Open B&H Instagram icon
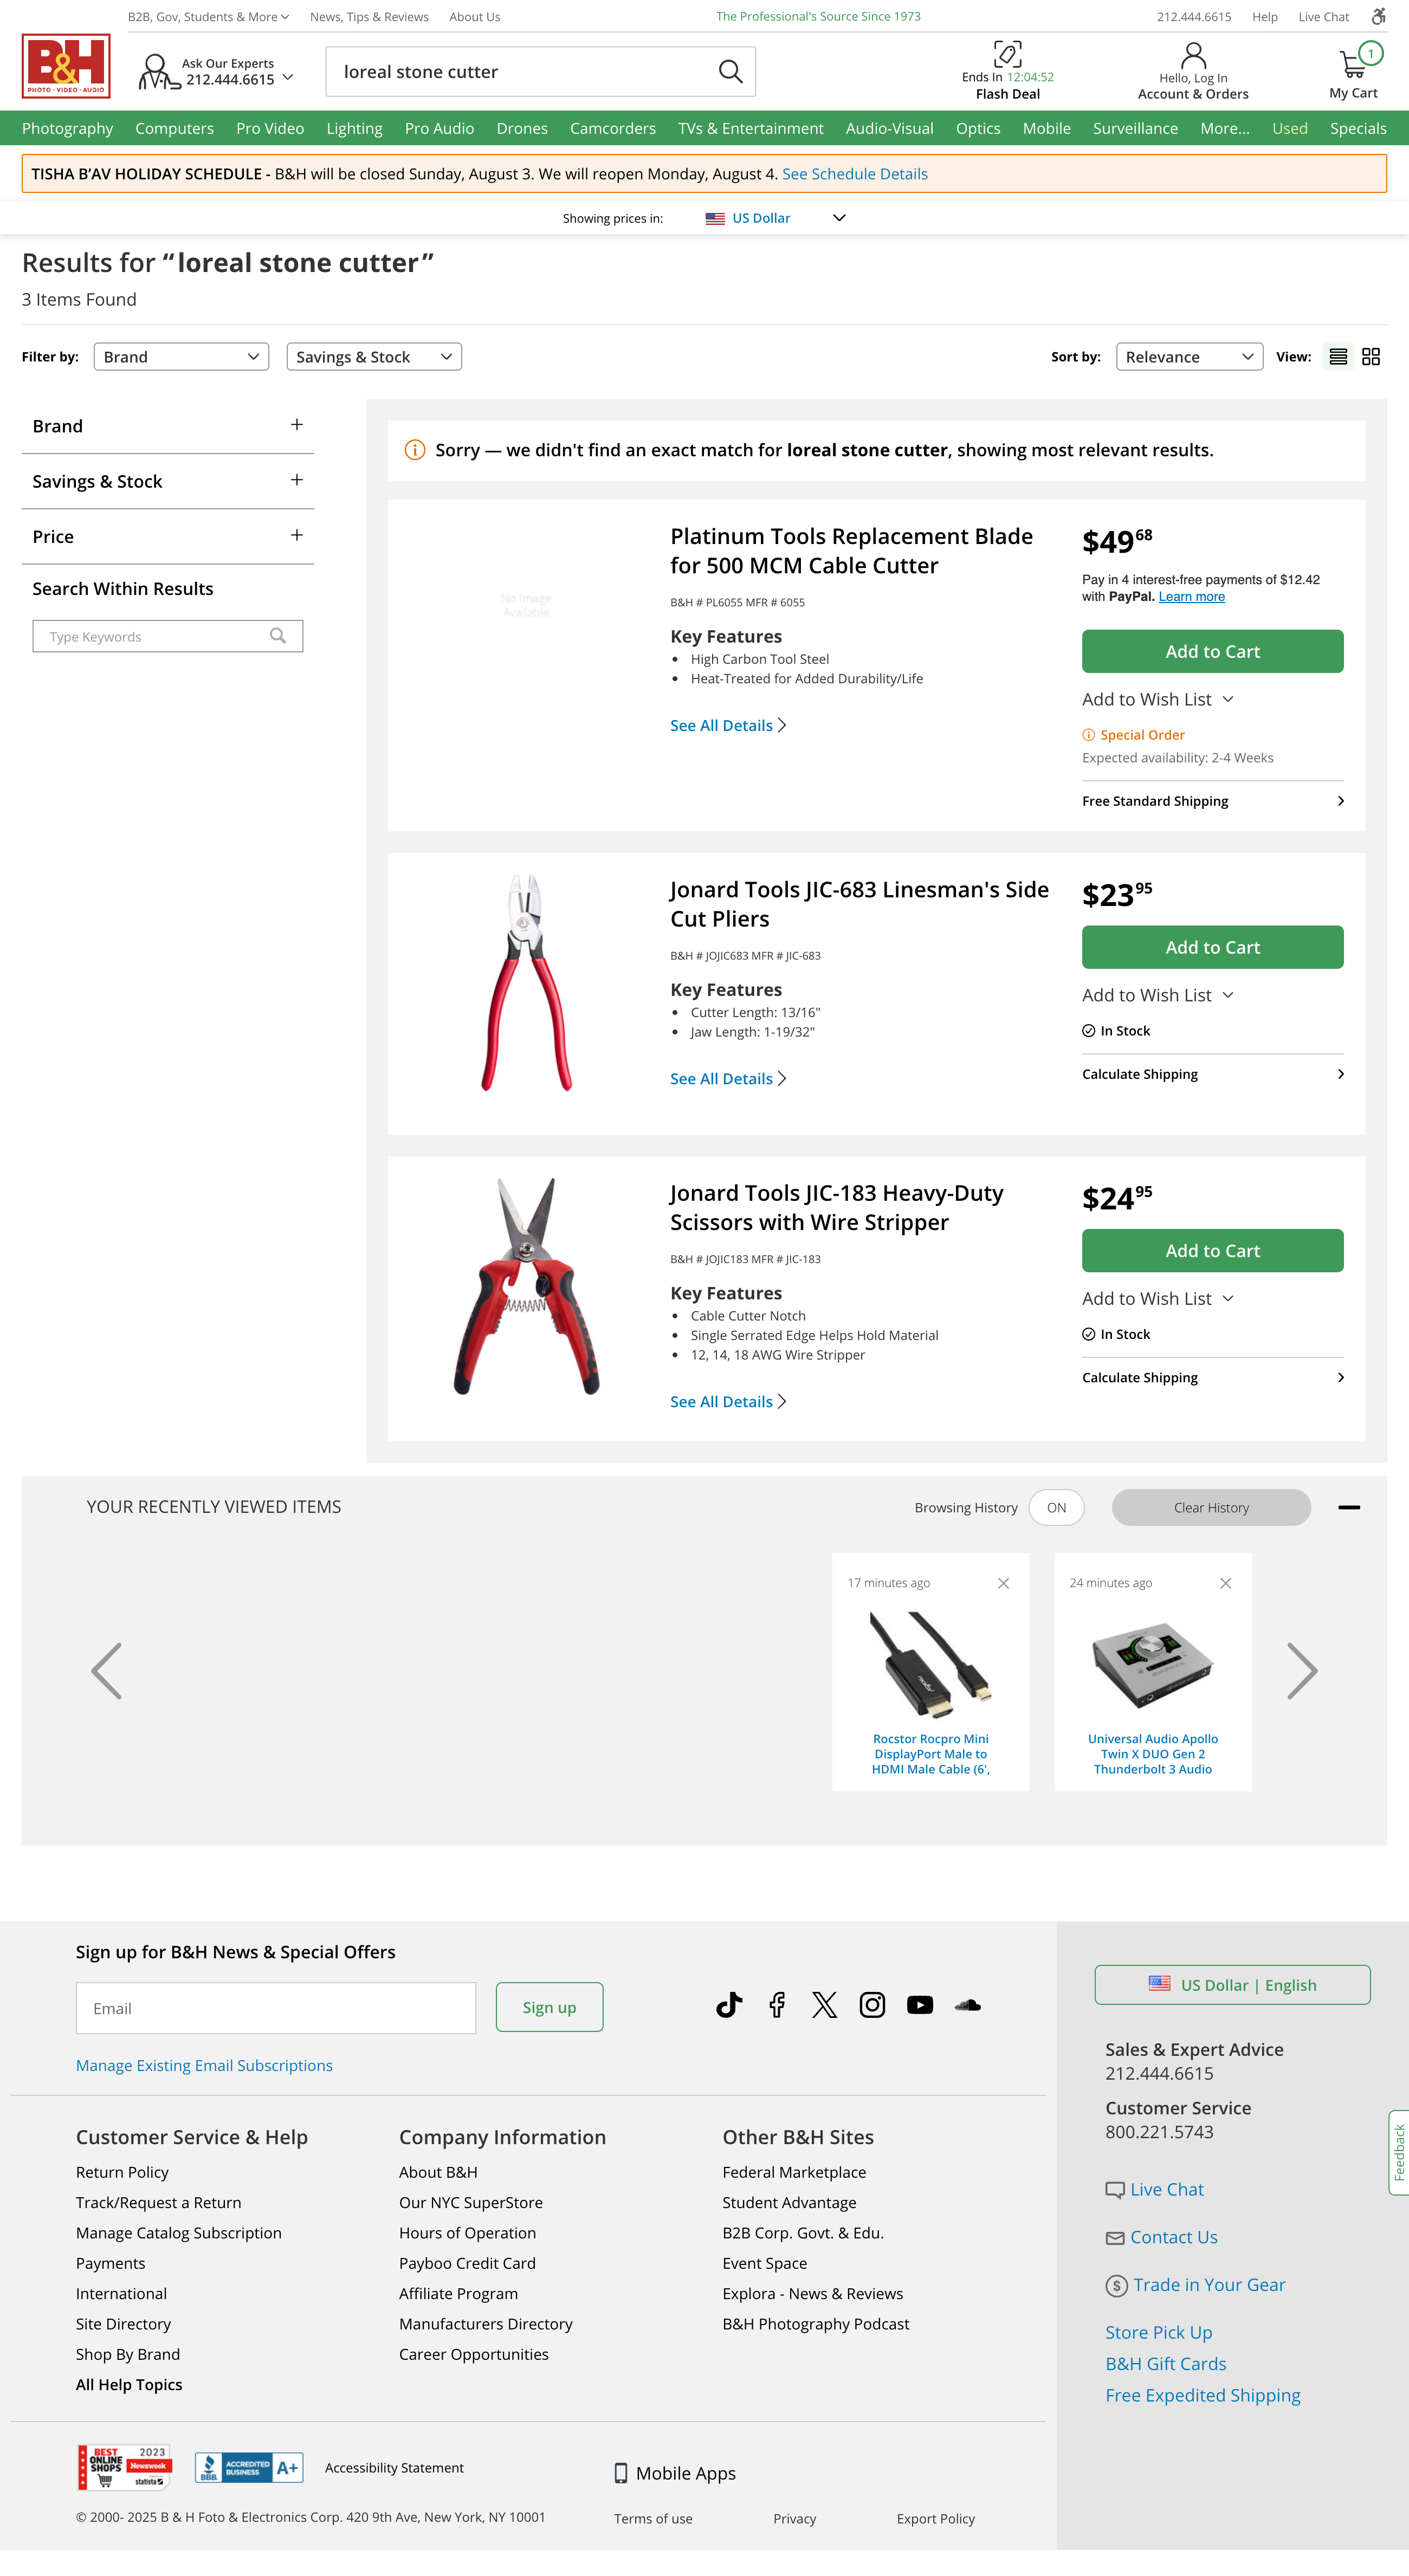Screen dimensions: 1409x2576 pyautogui.click(x=872, y=2004)
